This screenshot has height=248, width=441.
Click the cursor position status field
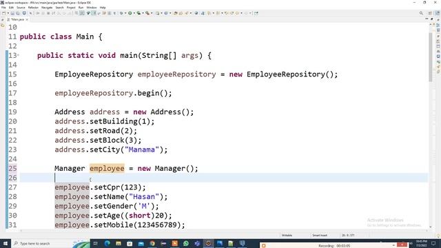[348, 235]
